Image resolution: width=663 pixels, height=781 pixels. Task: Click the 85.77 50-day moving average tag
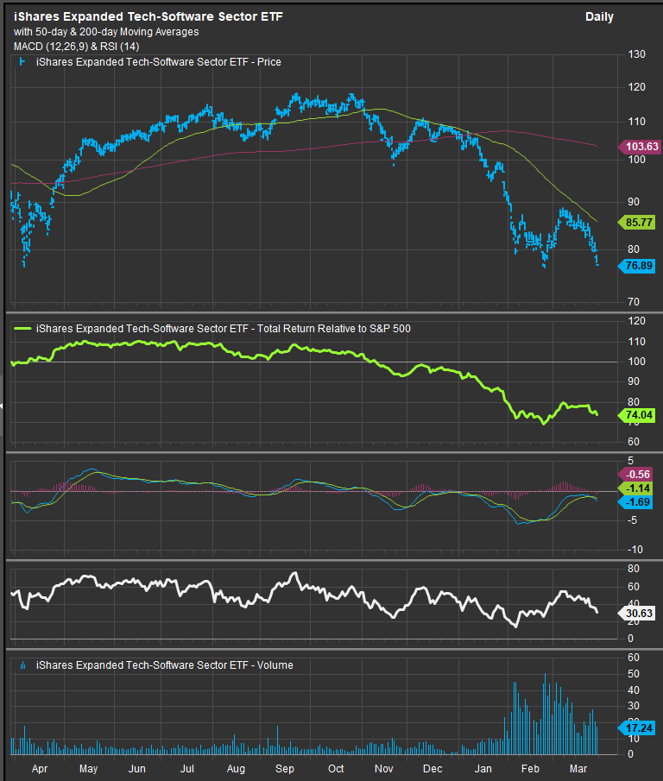640,223
